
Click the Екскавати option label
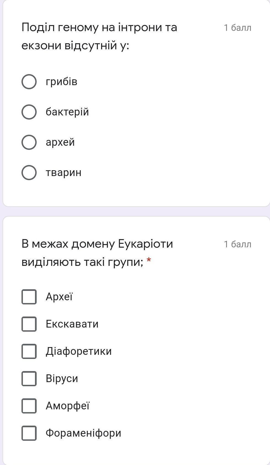click(x=72, y=324)
